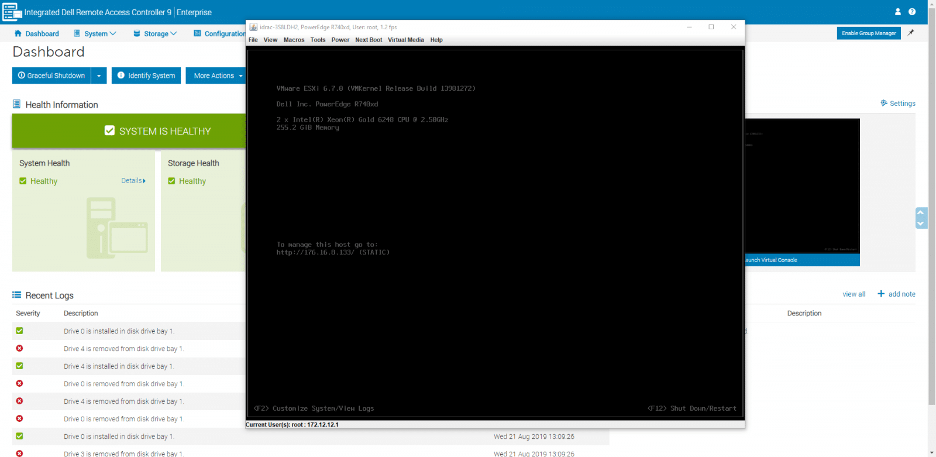The image size is (936, 457).
Task: Open the Power menu in virtual console
Action: click(x=340, y=40)
